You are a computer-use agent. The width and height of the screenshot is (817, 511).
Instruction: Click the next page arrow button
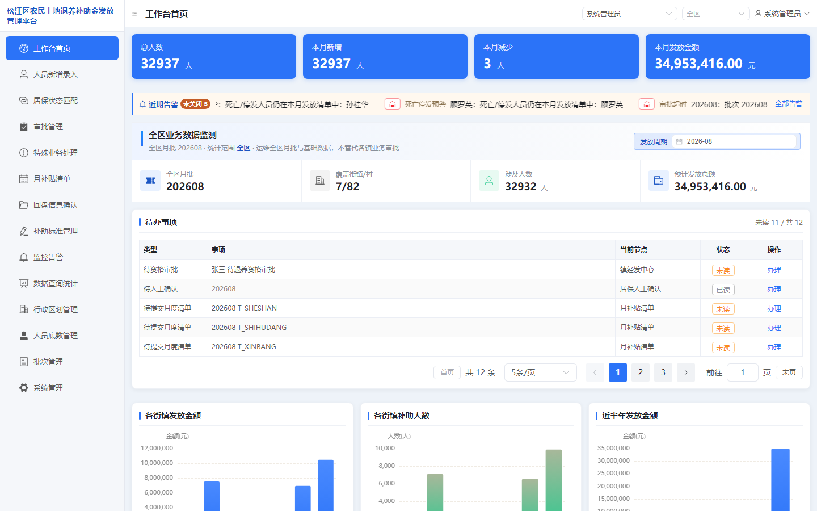(686, 372)
